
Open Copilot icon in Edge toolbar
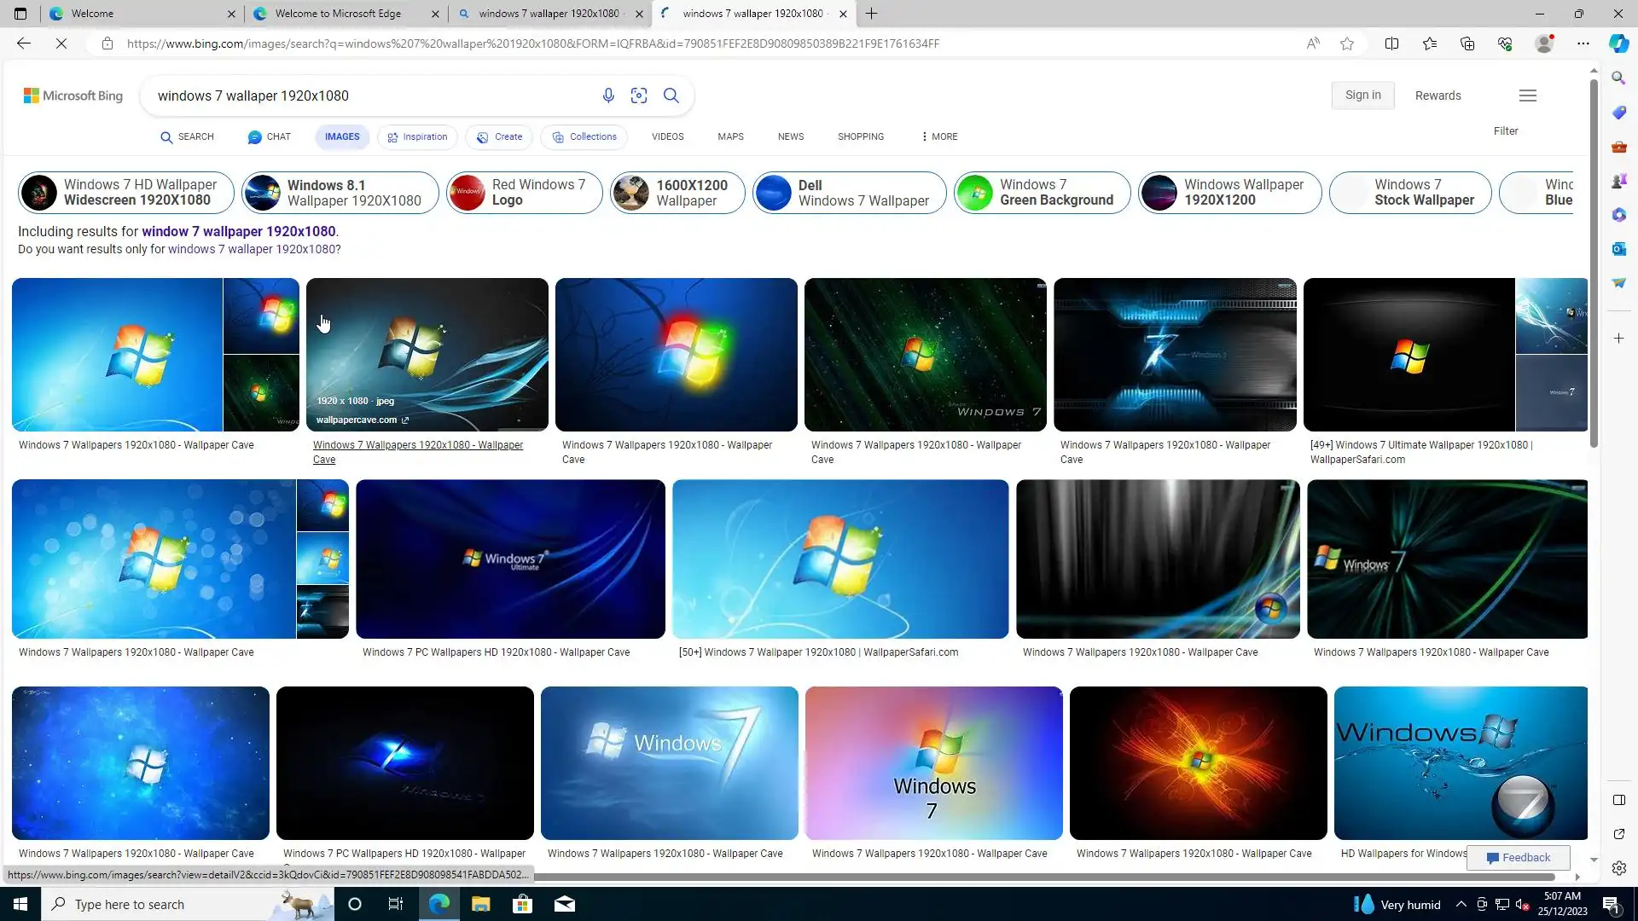pyautogui.click(x=1618, y=43)
